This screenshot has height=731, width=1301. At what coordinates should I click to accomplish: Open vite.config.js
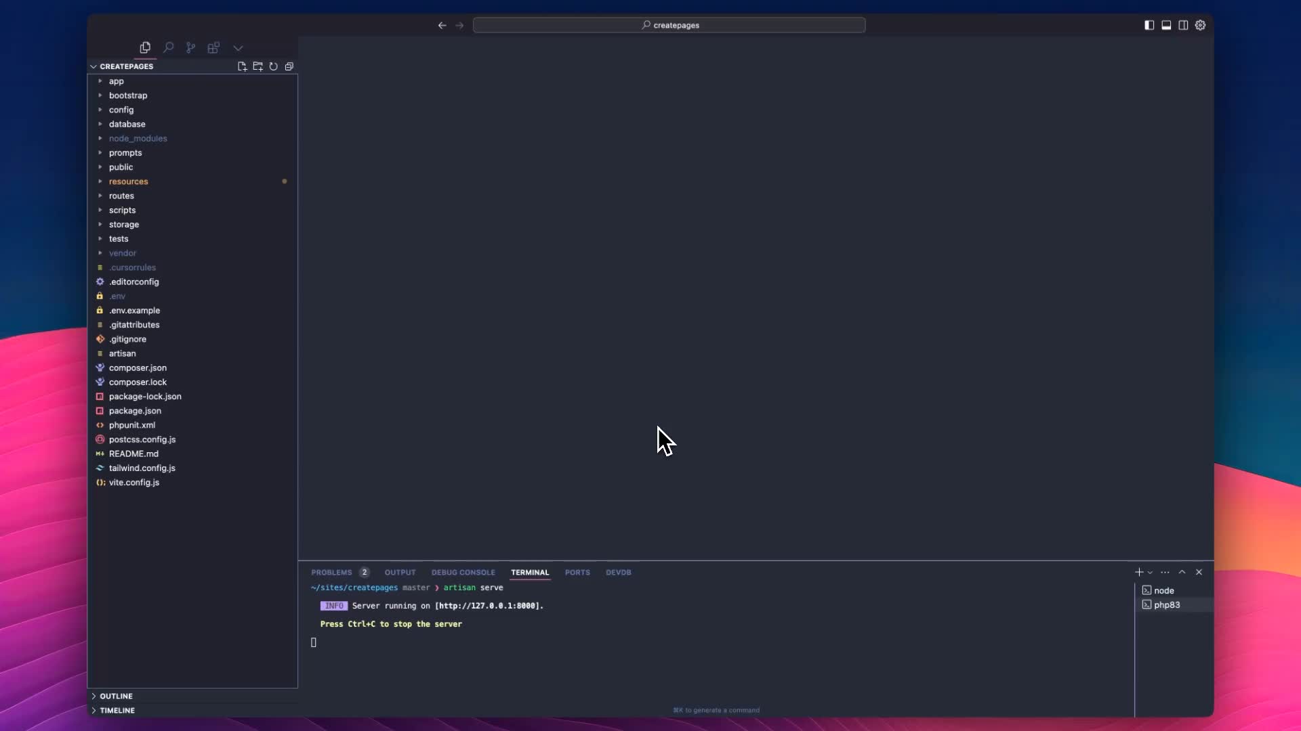192,483
